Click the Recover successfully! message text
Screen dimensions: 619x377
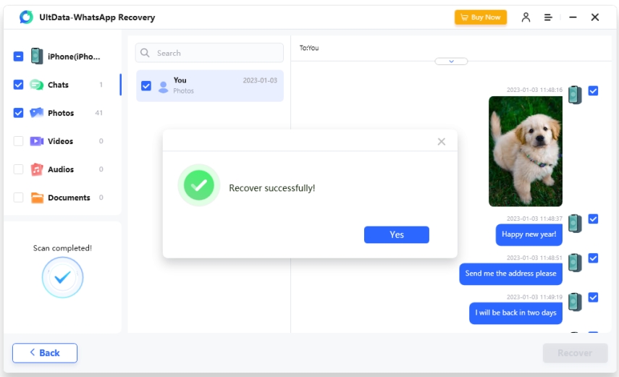272,188
